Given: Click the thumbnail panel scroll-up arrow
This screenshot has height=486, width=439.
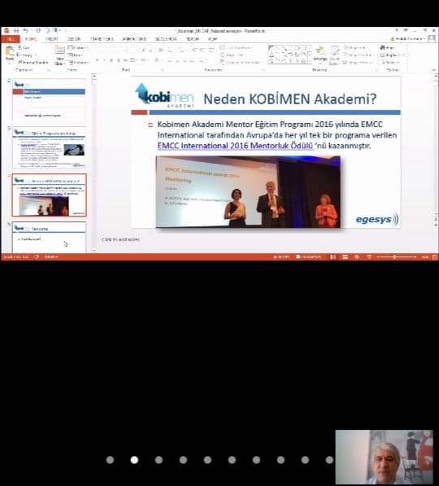Looking at the screenshot, I should point(94,76).
